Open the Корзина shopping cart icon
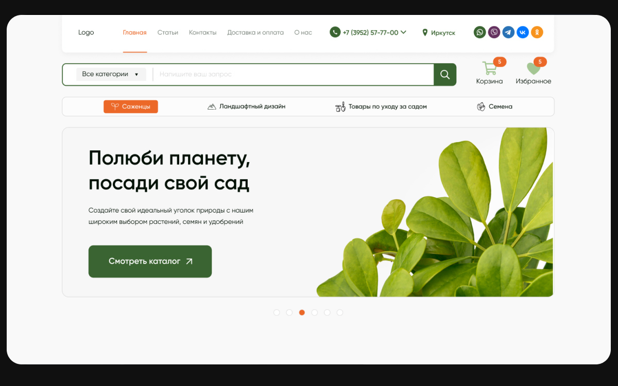The height and width of the screenshot is (386, 618). 489,69
